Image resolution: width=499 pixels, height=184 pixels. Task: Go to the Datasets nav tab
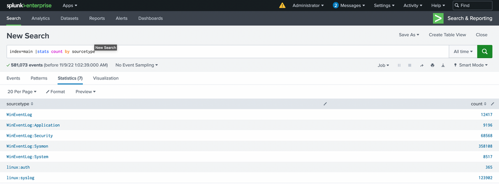click(69, 18)
